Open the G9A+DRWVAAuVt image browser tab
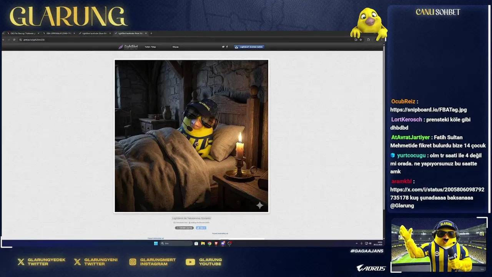This screenshot has width=492, height=277. [x=58, y=33]
